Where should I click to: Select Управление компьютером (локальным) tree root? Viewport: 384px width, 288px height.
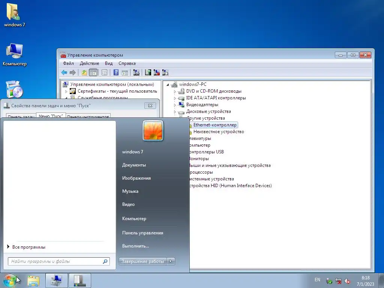coord(112,84)
